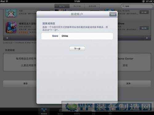Cancel the 新建帐户 dialog with the top-right button
This screenshot has height=115, width=154.
tap(113, 14)
